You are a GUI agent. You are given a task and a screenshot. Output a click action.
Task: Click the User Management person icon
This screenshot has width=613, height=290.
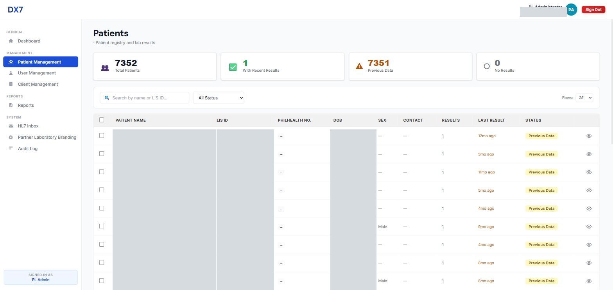(11, 73)
